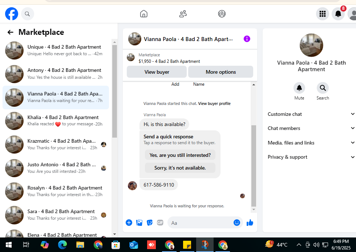Open Task View on the taskbar
Viewport: 356px width, 252px height.
pyautogui.click(x=26, y=245)
